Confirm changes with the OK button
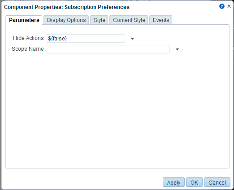 point(194,182)
